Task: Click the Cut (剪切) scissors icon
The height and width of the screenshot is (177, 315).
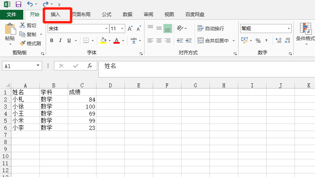Action: pos(22,26)
